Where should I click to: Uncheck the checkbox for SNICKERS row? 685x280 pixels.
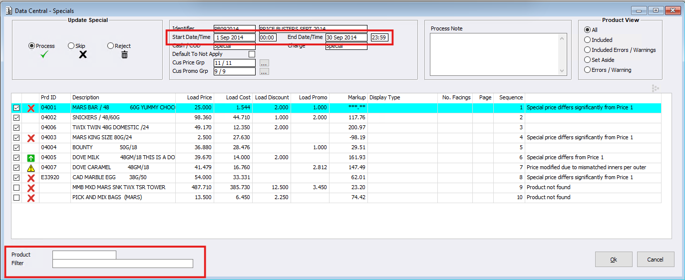click(x=16, y=118)
